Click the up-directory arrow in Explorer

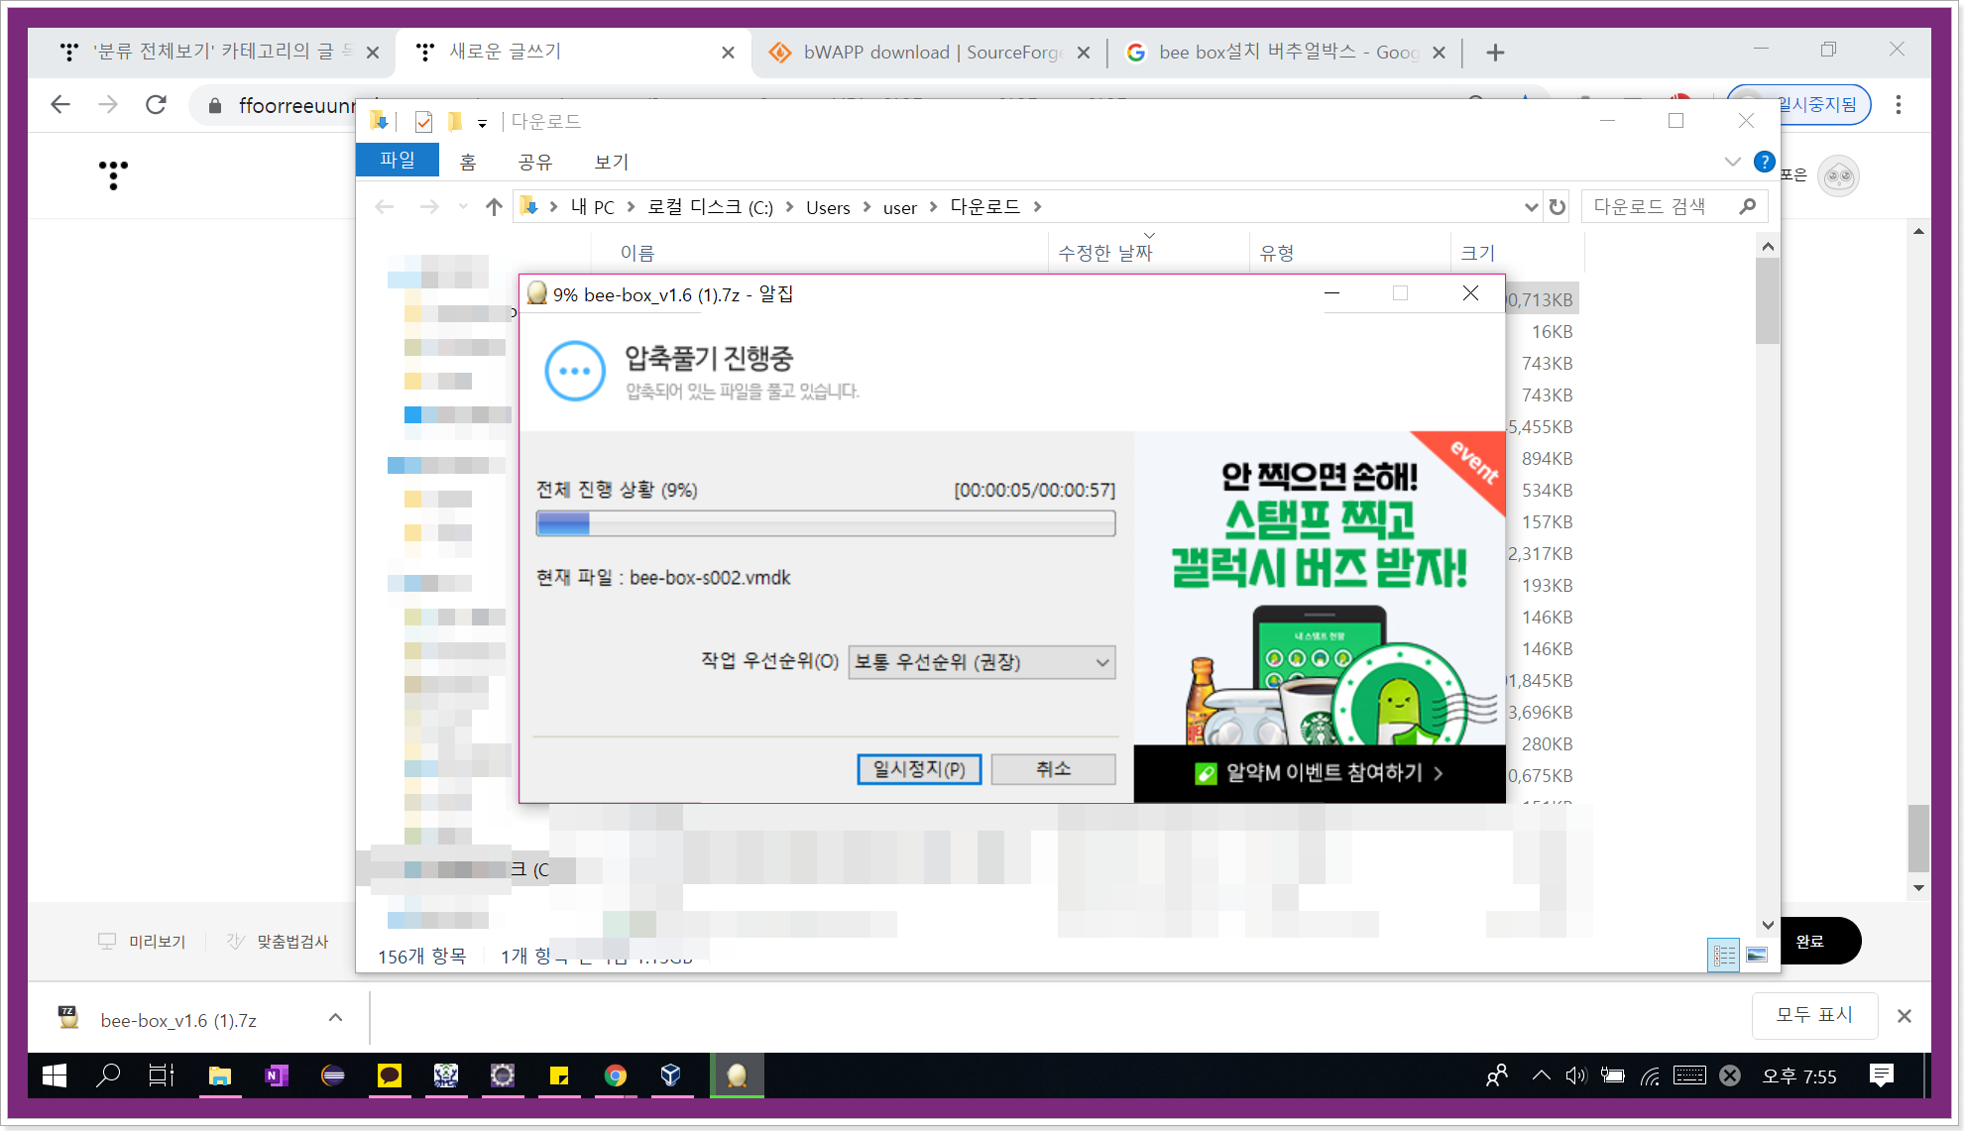494,207
